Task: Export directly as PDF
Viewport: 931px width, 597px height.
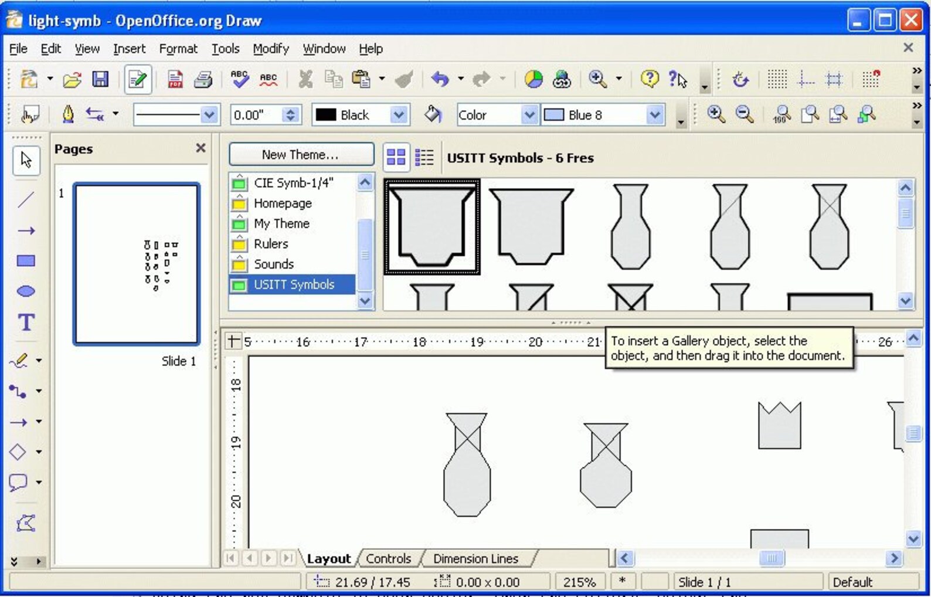Action: pos(175,79)
